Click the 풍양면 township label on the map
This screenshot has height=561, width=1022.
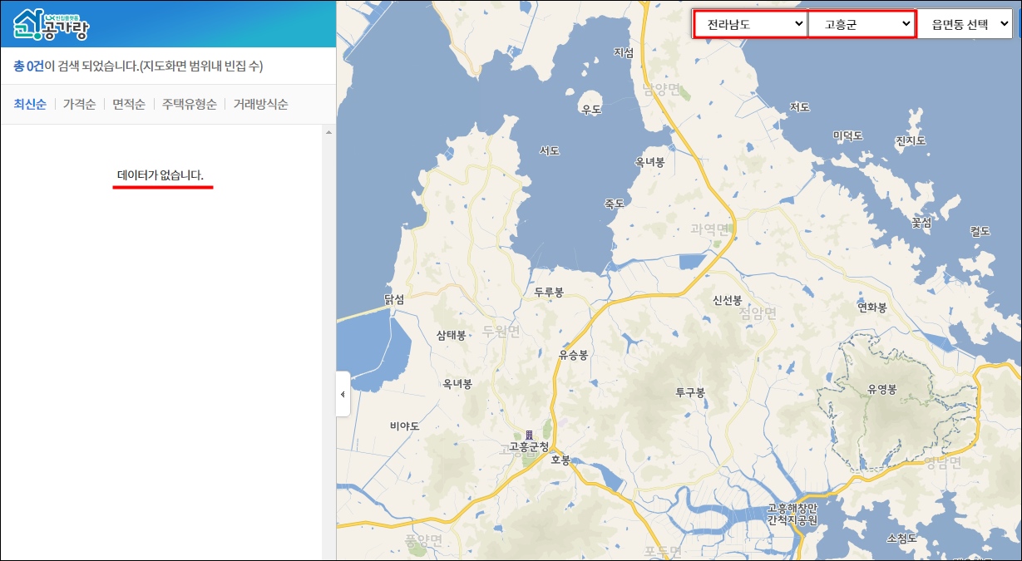[x=422, y=541]
